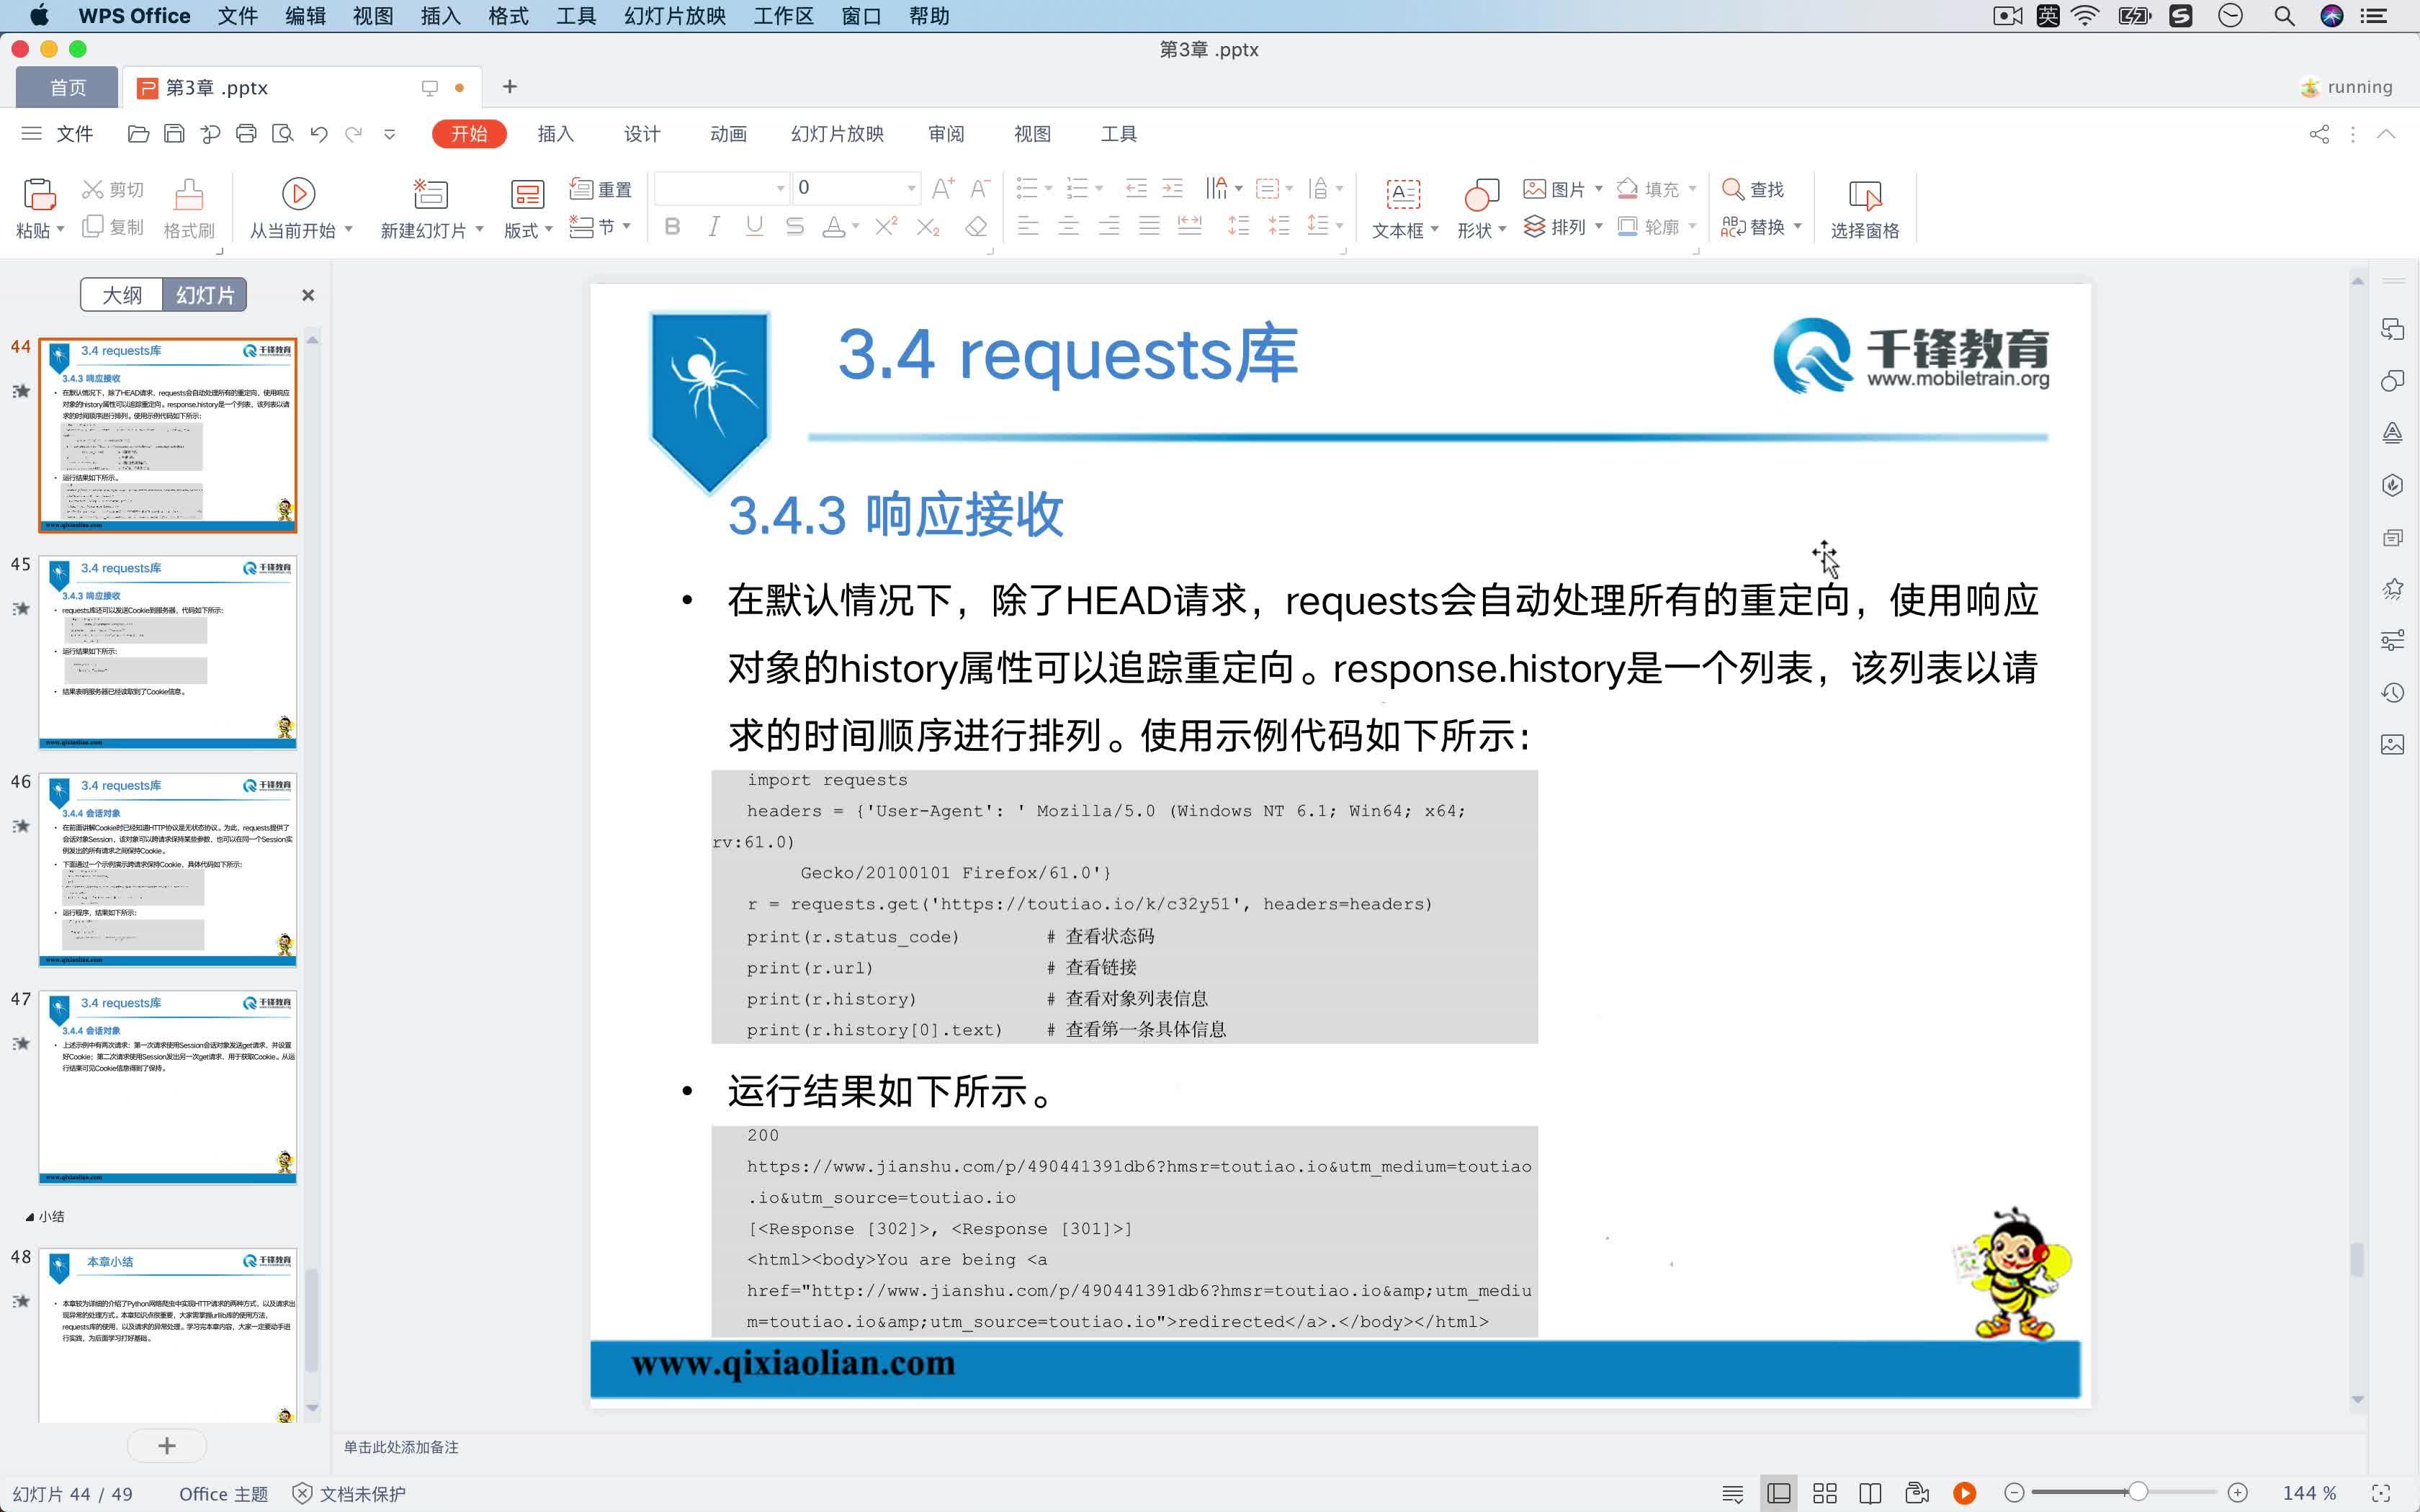The image size is (2420, 1512).
Task: Increase font size with A+ icon
Action: [x=942, y=188]
